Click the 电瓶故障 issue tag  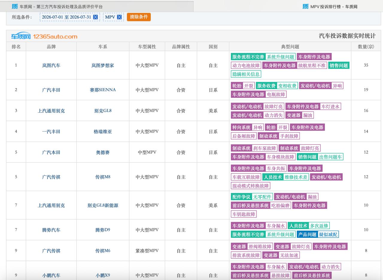(x=276, y=95)
